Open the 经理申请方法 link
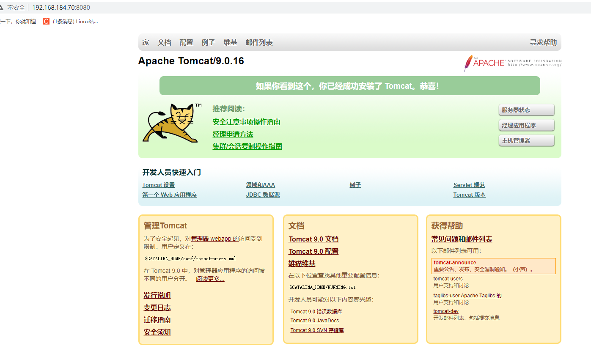 233,134
